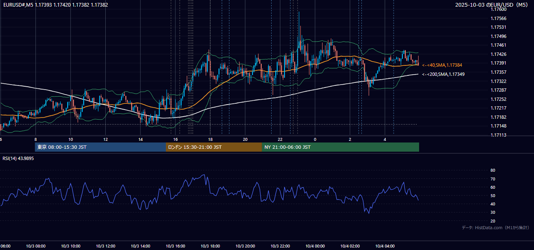Screen dimensions: 534x250
Task: Click price axis label 1.17426
Action: point(498,54)
